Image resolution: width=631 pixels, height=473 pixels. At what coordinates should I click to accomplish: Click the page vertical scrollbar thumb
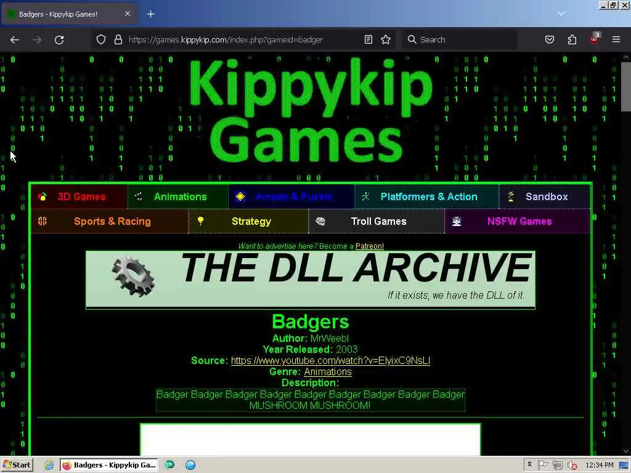[x=626, y=86]
